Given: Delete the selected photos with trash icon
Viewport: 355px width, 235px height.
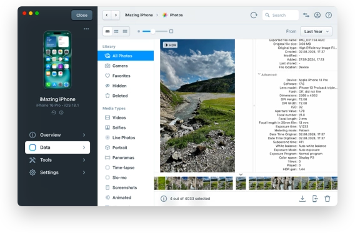Looking at the screenshot, I should pyautogui.click(x=327, y=199).
